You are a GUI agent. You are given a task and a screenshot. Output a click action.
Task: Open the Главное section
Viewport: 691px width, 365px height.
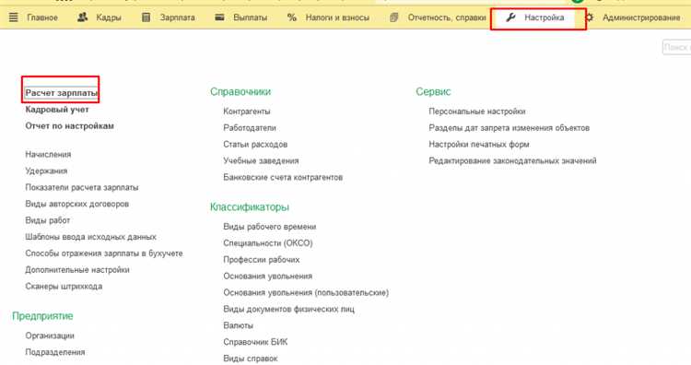pyautogui.click(x=42, y=18)
